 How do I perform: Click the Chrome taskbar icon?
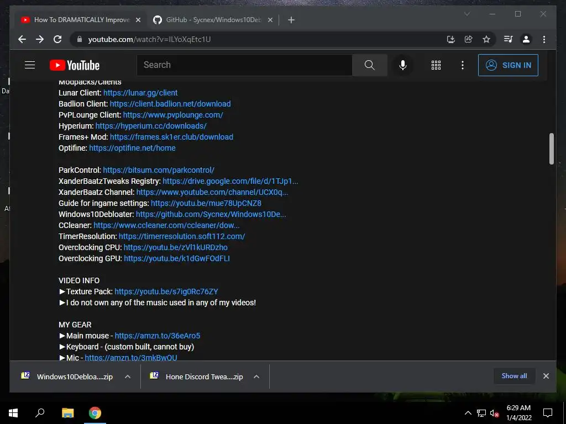pos(95,413)
